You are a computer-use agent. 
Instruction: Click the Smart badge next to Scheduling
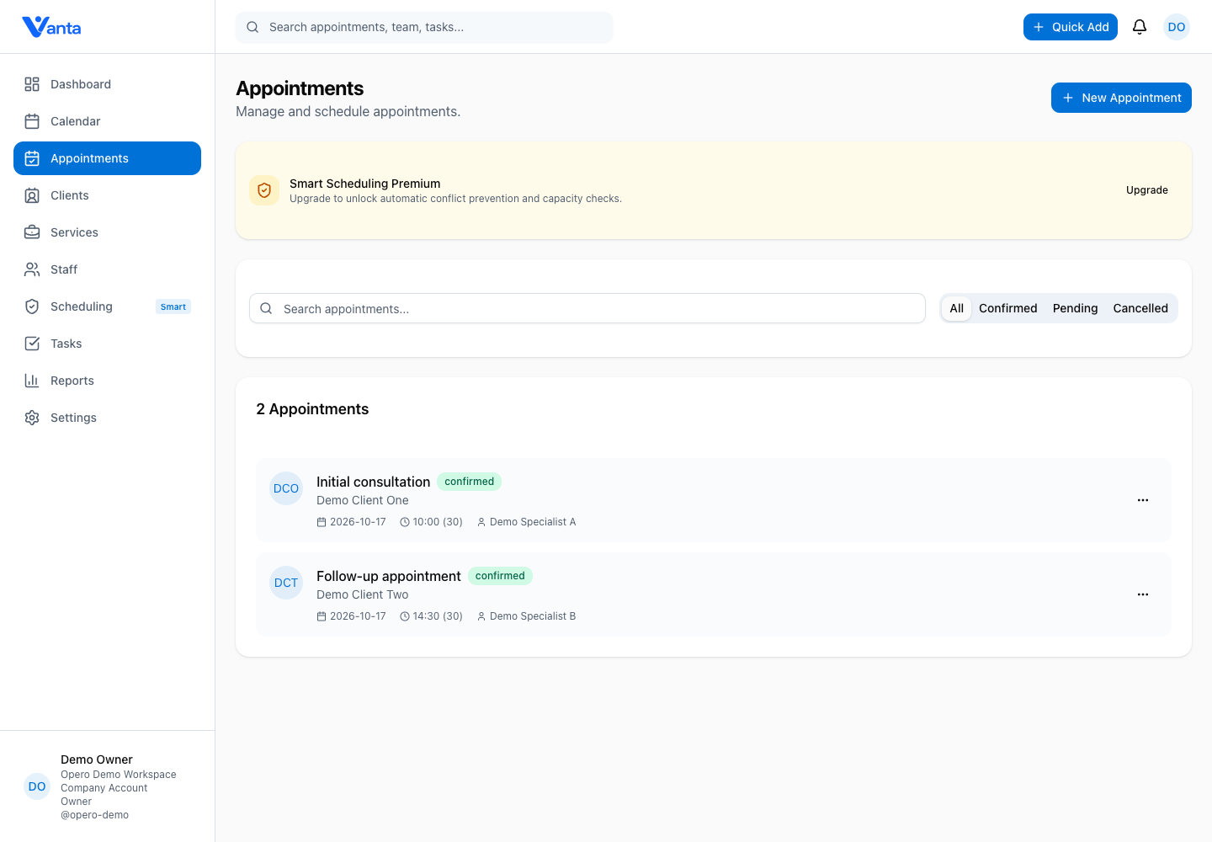coord(173,306)
